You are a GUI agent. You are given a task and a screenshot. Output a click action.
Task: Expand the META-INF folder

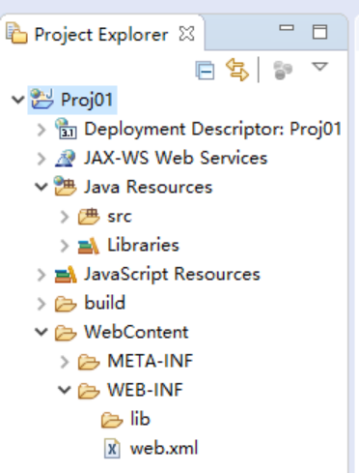[x=65, y=362]
